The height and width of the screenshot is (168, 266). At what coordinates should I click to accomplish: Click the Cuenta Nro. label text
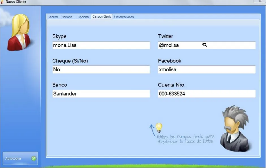[x=172, y=85]
